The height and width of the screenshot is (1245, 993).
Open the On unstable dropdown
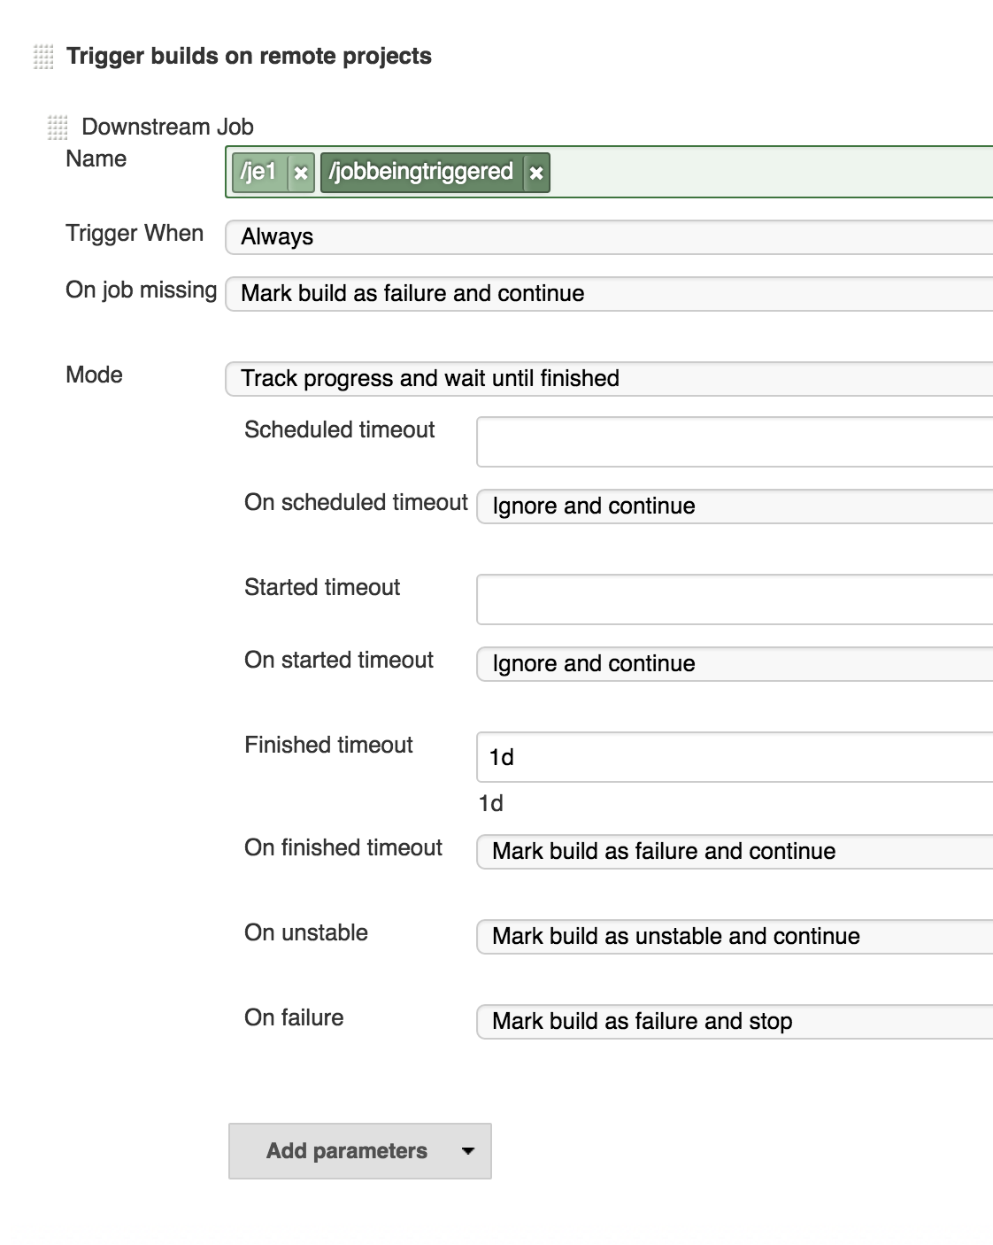[x=735, y=937]
